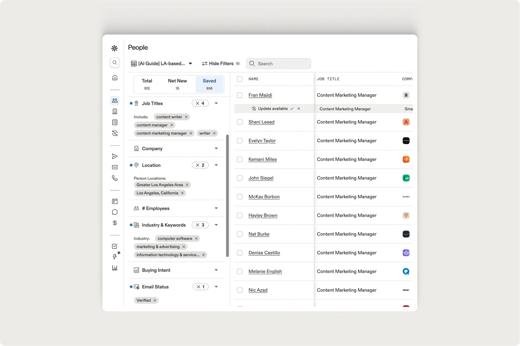Collapse the Location filter section
This screenshot has width=520, height=346.
coord(216,165)
